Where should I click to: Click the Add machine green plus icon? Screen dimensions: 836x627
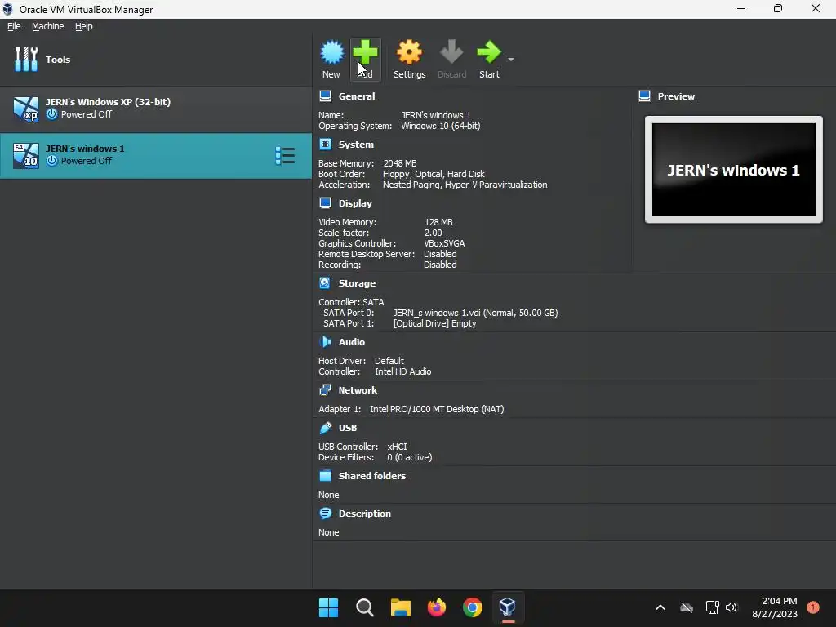(x=365, y=52)
